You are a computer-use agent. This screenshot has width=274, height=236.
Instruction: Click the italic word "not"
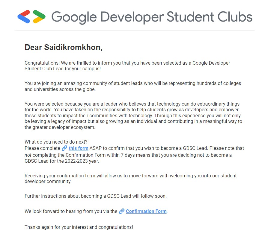click(x=28, y=155)
